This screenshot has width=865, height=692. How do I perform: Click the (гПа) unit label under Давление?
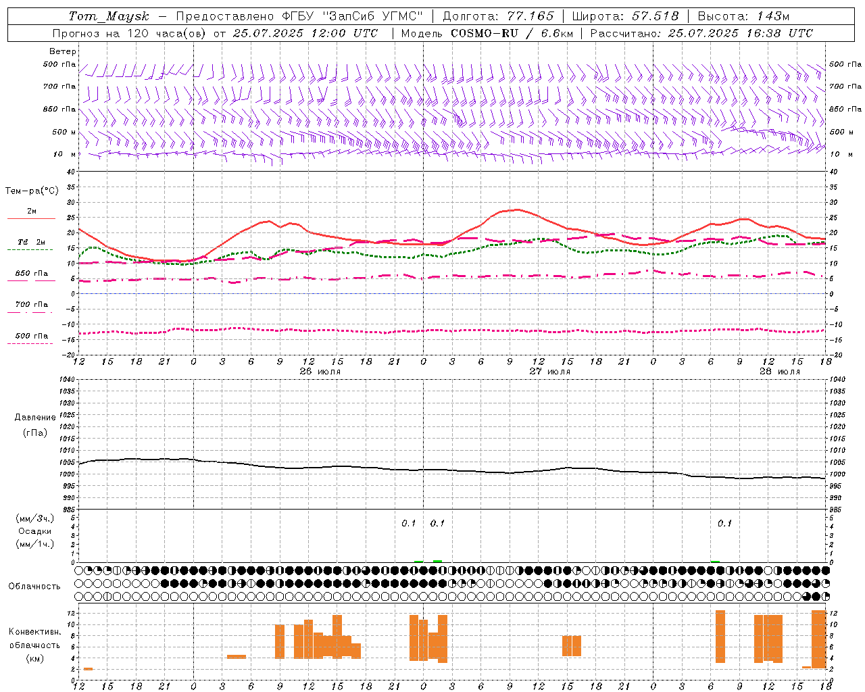35,433
